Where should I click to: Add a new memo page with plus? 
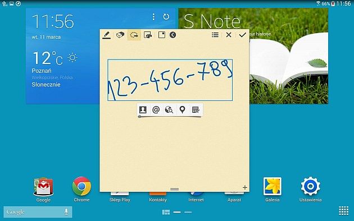pos(245,187)
